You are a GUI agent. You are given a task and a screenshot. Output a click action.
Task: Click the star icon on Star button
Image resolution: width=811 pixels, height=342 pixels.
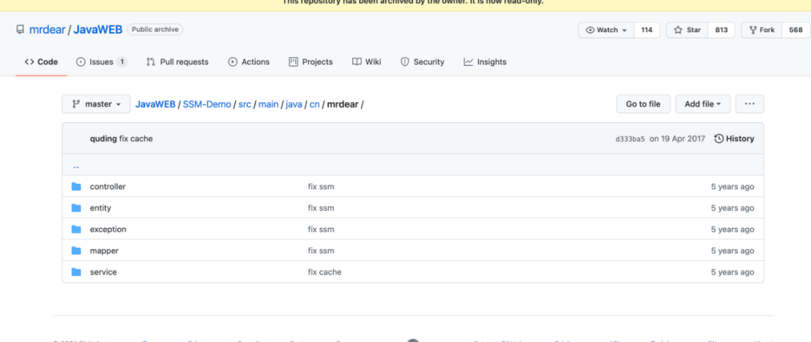click(x=678, y=30)
